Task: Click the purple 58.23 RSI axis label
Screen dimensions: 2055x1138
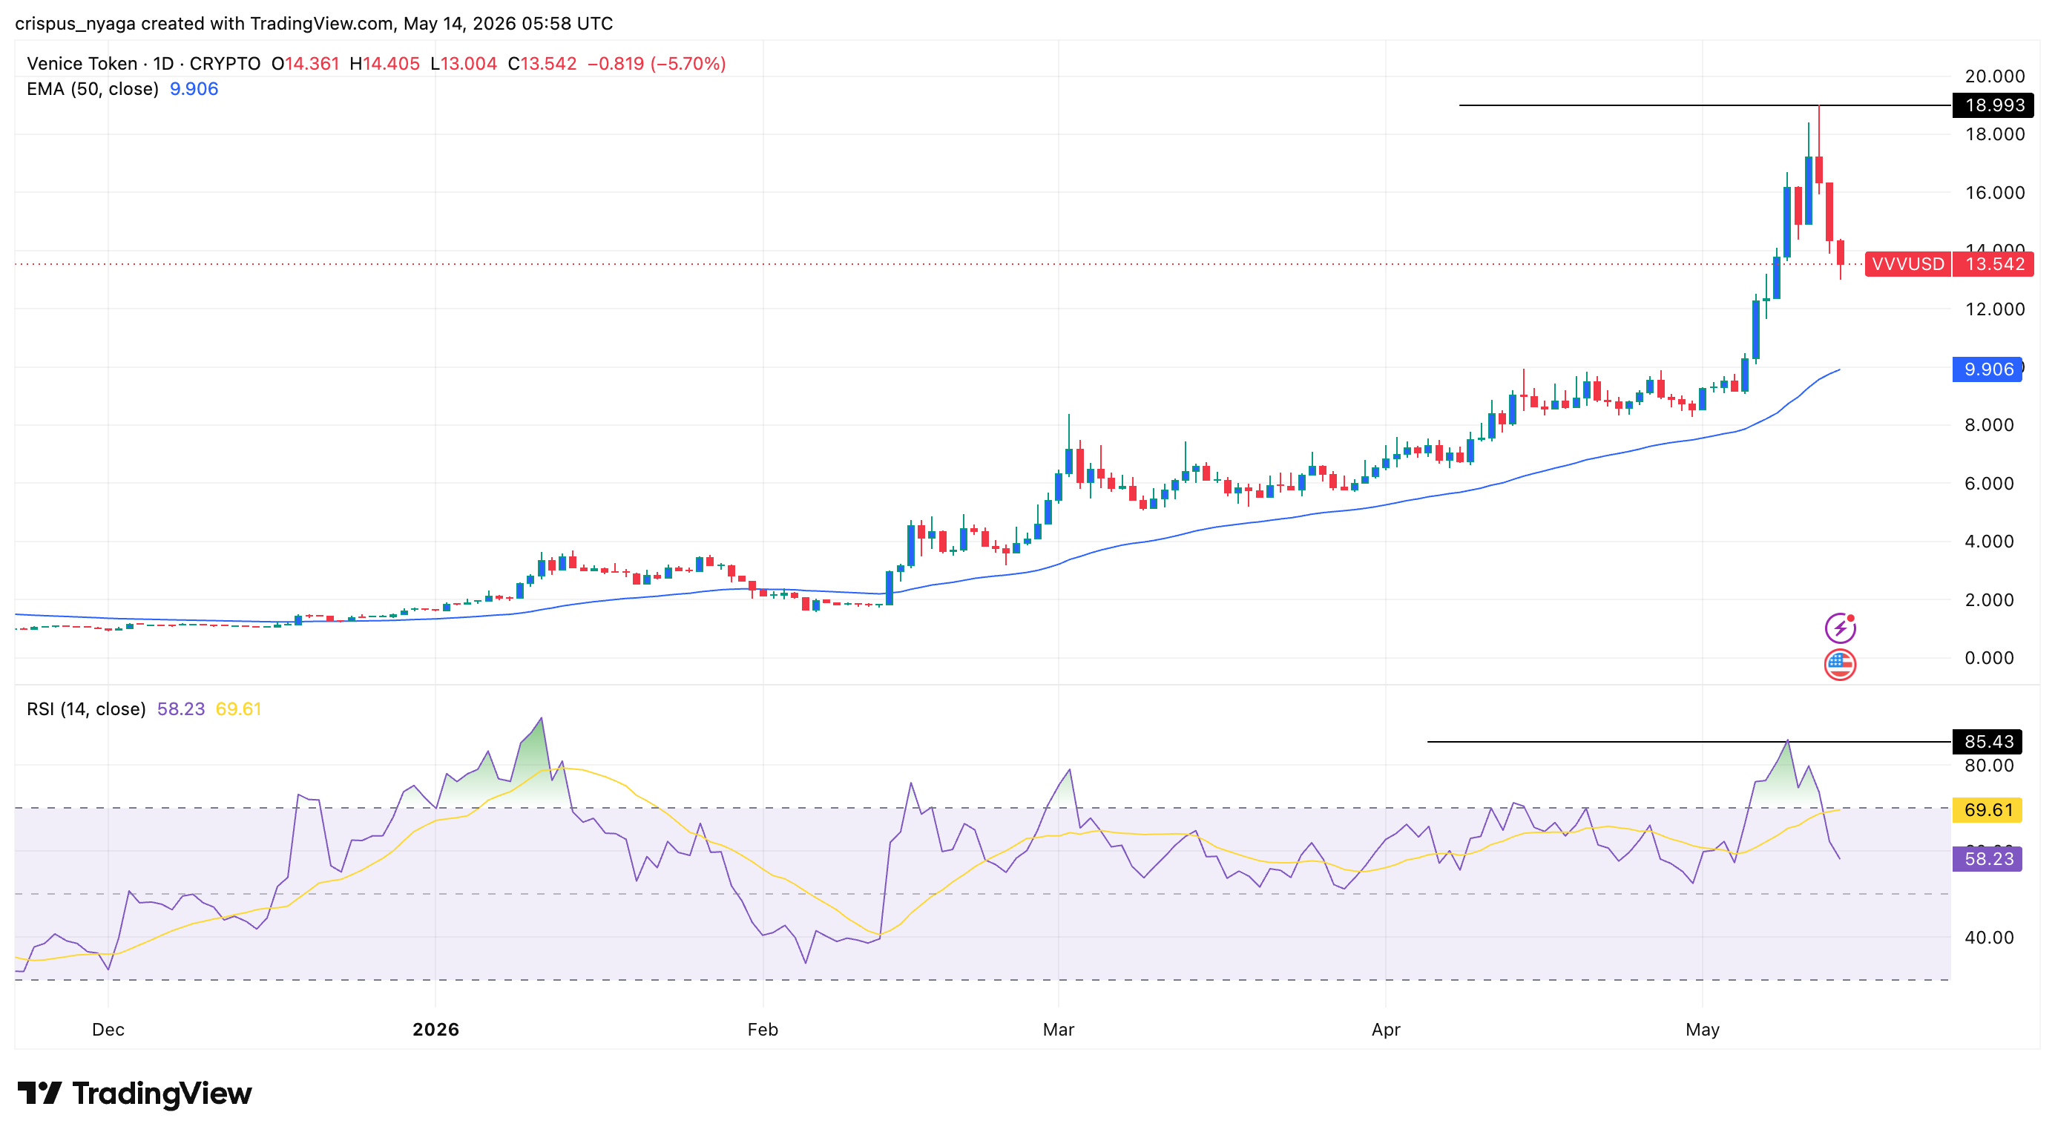Action: (x=1987, y=859)
